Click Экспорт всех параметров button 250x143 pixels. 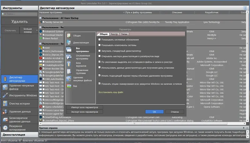tap(84, 112)
